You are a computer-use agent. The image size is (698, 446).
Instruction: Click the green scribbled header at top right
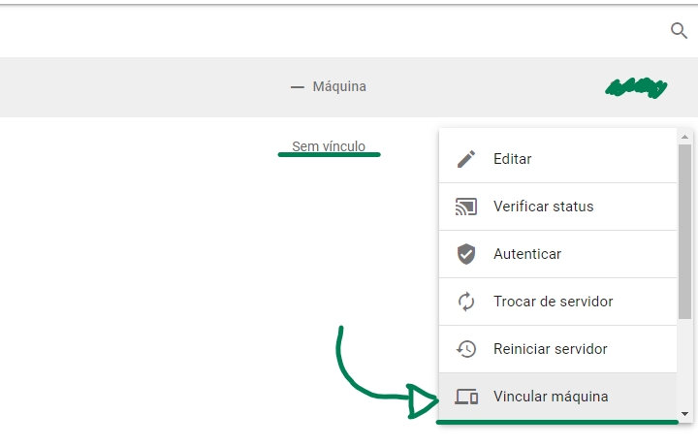pos(636,88)
